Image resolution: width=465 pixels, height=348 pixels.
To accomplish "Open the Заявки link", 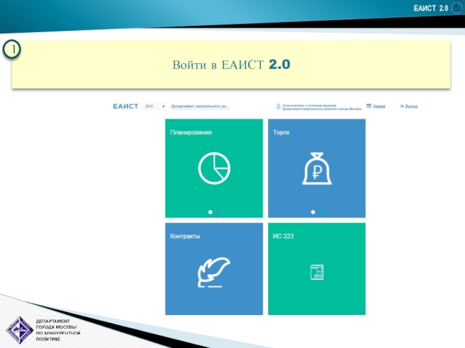I will [x=379, y=106].
